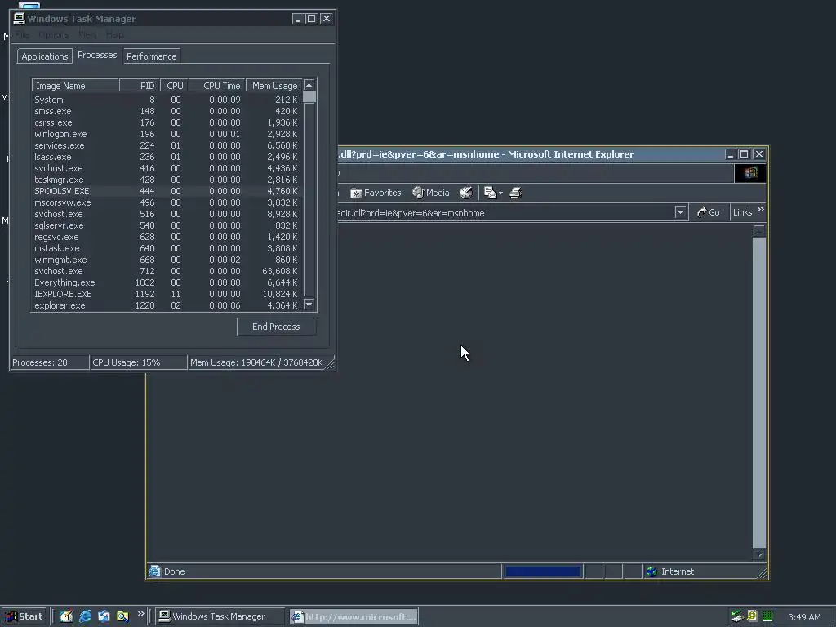836x627 pixels.
Task: Select the lsass.exe process row
Action: tap(167, 157)
